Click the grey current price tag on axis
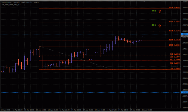The height and width of the screenshot is (112, 188). click(184, 36)
